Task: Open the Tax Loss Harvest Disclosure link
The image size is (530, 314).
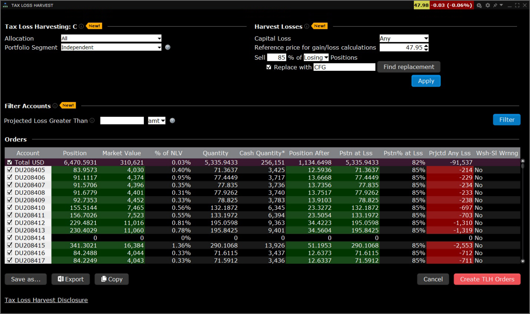Action: pyautogui.click(x=46, y=300)
